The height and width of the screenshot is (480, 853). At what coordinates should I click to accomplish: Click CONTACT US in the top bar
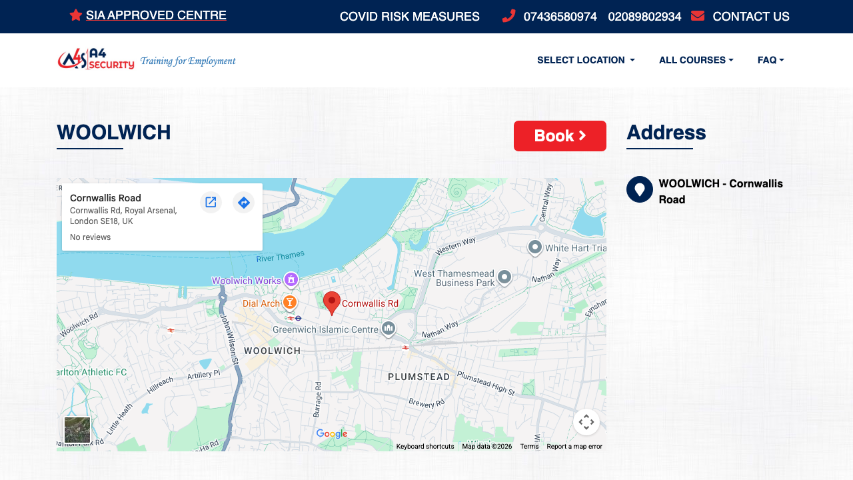[751, 16]
